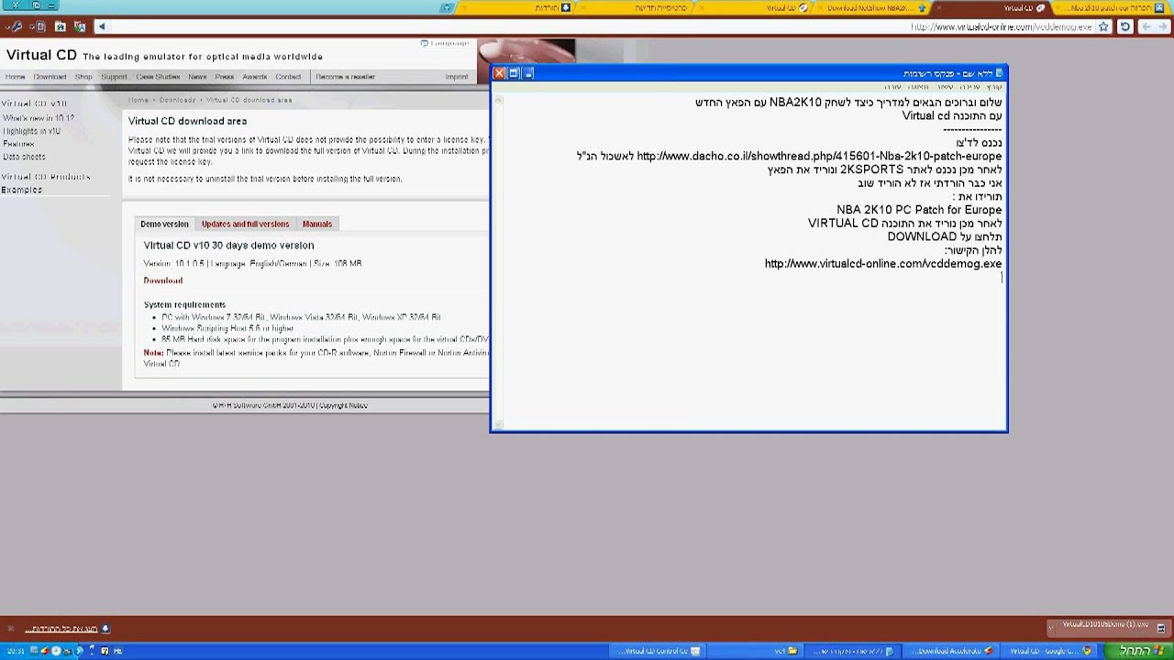
Task: Click the Home breadcrumb link
Action: 138,100
